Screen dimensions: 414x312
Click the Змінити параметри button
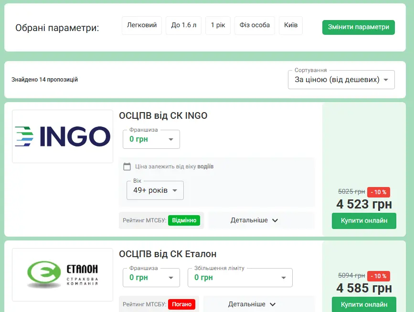358,27
